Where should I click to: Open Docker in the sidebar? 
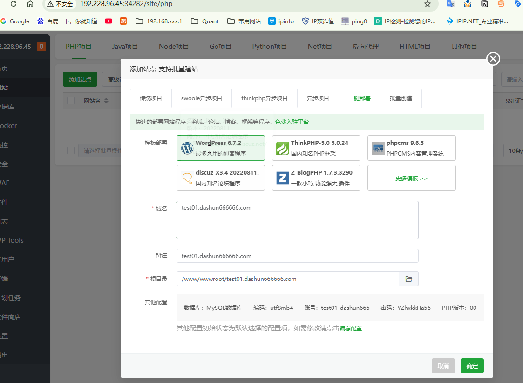tap(9, 126)
